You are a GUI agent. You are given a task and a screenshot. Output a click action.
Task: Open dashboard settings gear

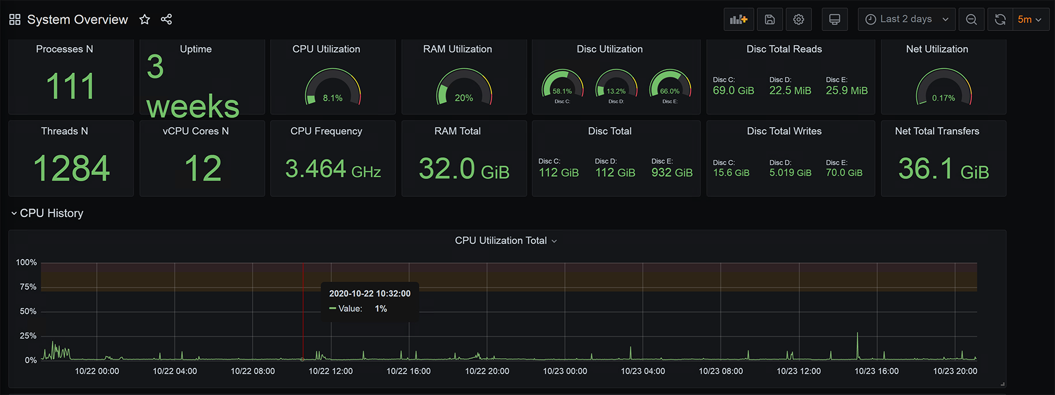tap(798, 20)
